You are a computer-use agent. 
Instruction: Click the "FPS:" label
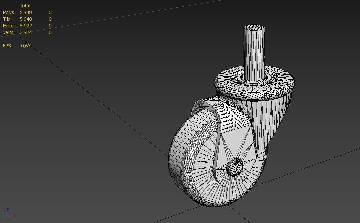coord(8,46)
